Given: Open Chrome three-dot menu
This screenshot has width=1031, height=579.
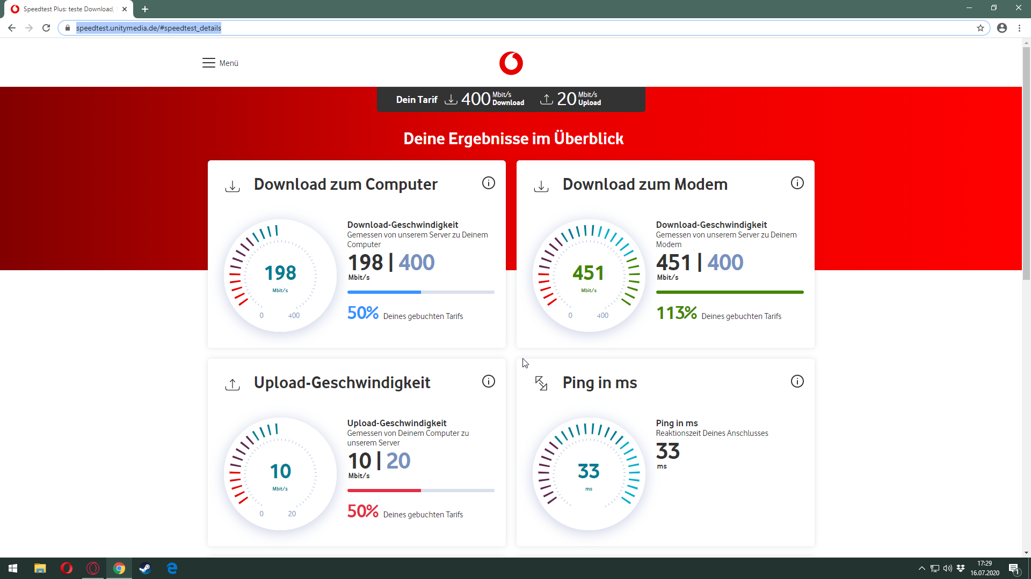Looking at the screenshot, I should point(1019,28).
